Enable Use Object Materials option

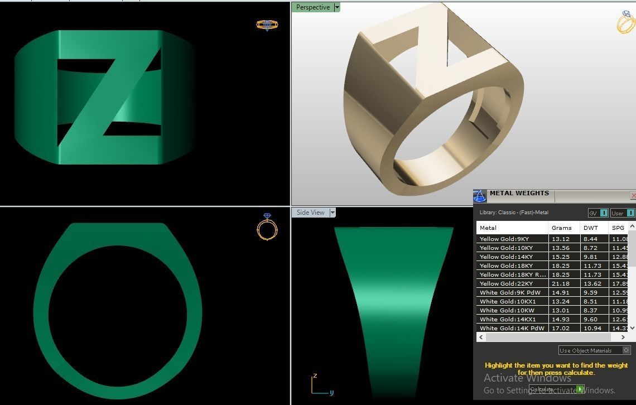[x=595, y=350]
